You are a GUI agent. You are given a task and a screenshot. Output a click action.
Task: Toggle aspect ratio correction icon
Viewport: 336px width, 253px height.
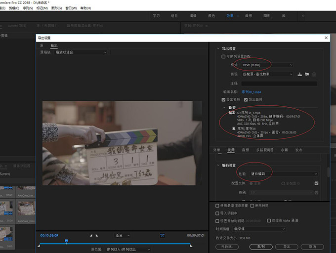tap(162, 236)
